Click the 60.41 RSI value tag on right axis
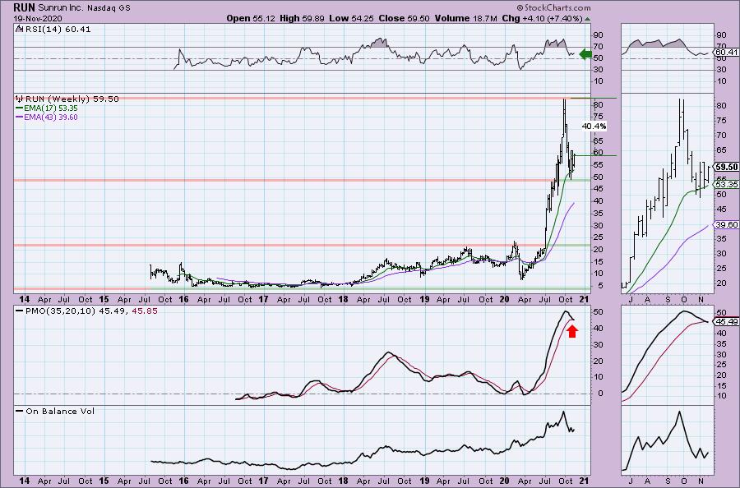This screenshot has width=740, height=488. click(x=727, y=53)
